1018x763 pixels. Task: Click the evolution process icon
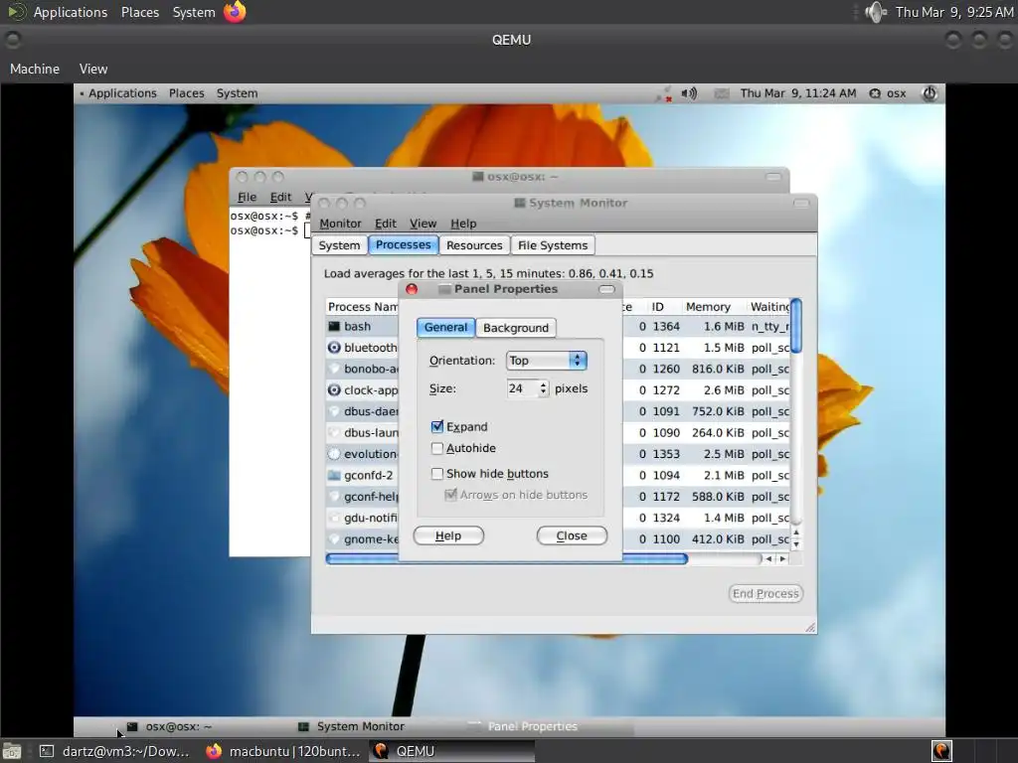334,454
